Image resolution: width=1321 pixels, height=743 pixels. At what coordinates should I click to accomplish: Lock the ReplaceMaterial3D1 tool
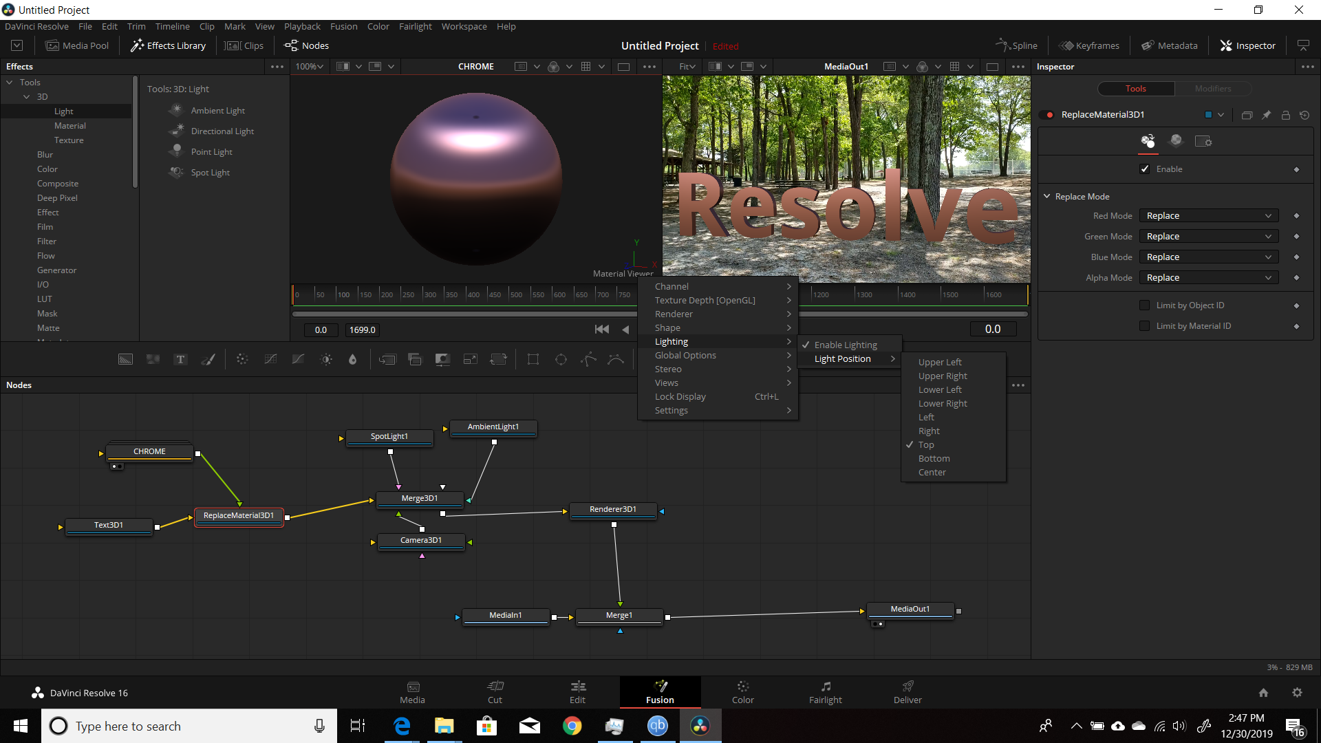1285,115
